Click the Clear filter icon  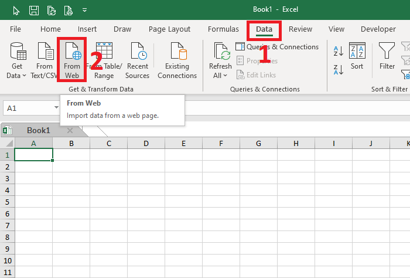406,46
